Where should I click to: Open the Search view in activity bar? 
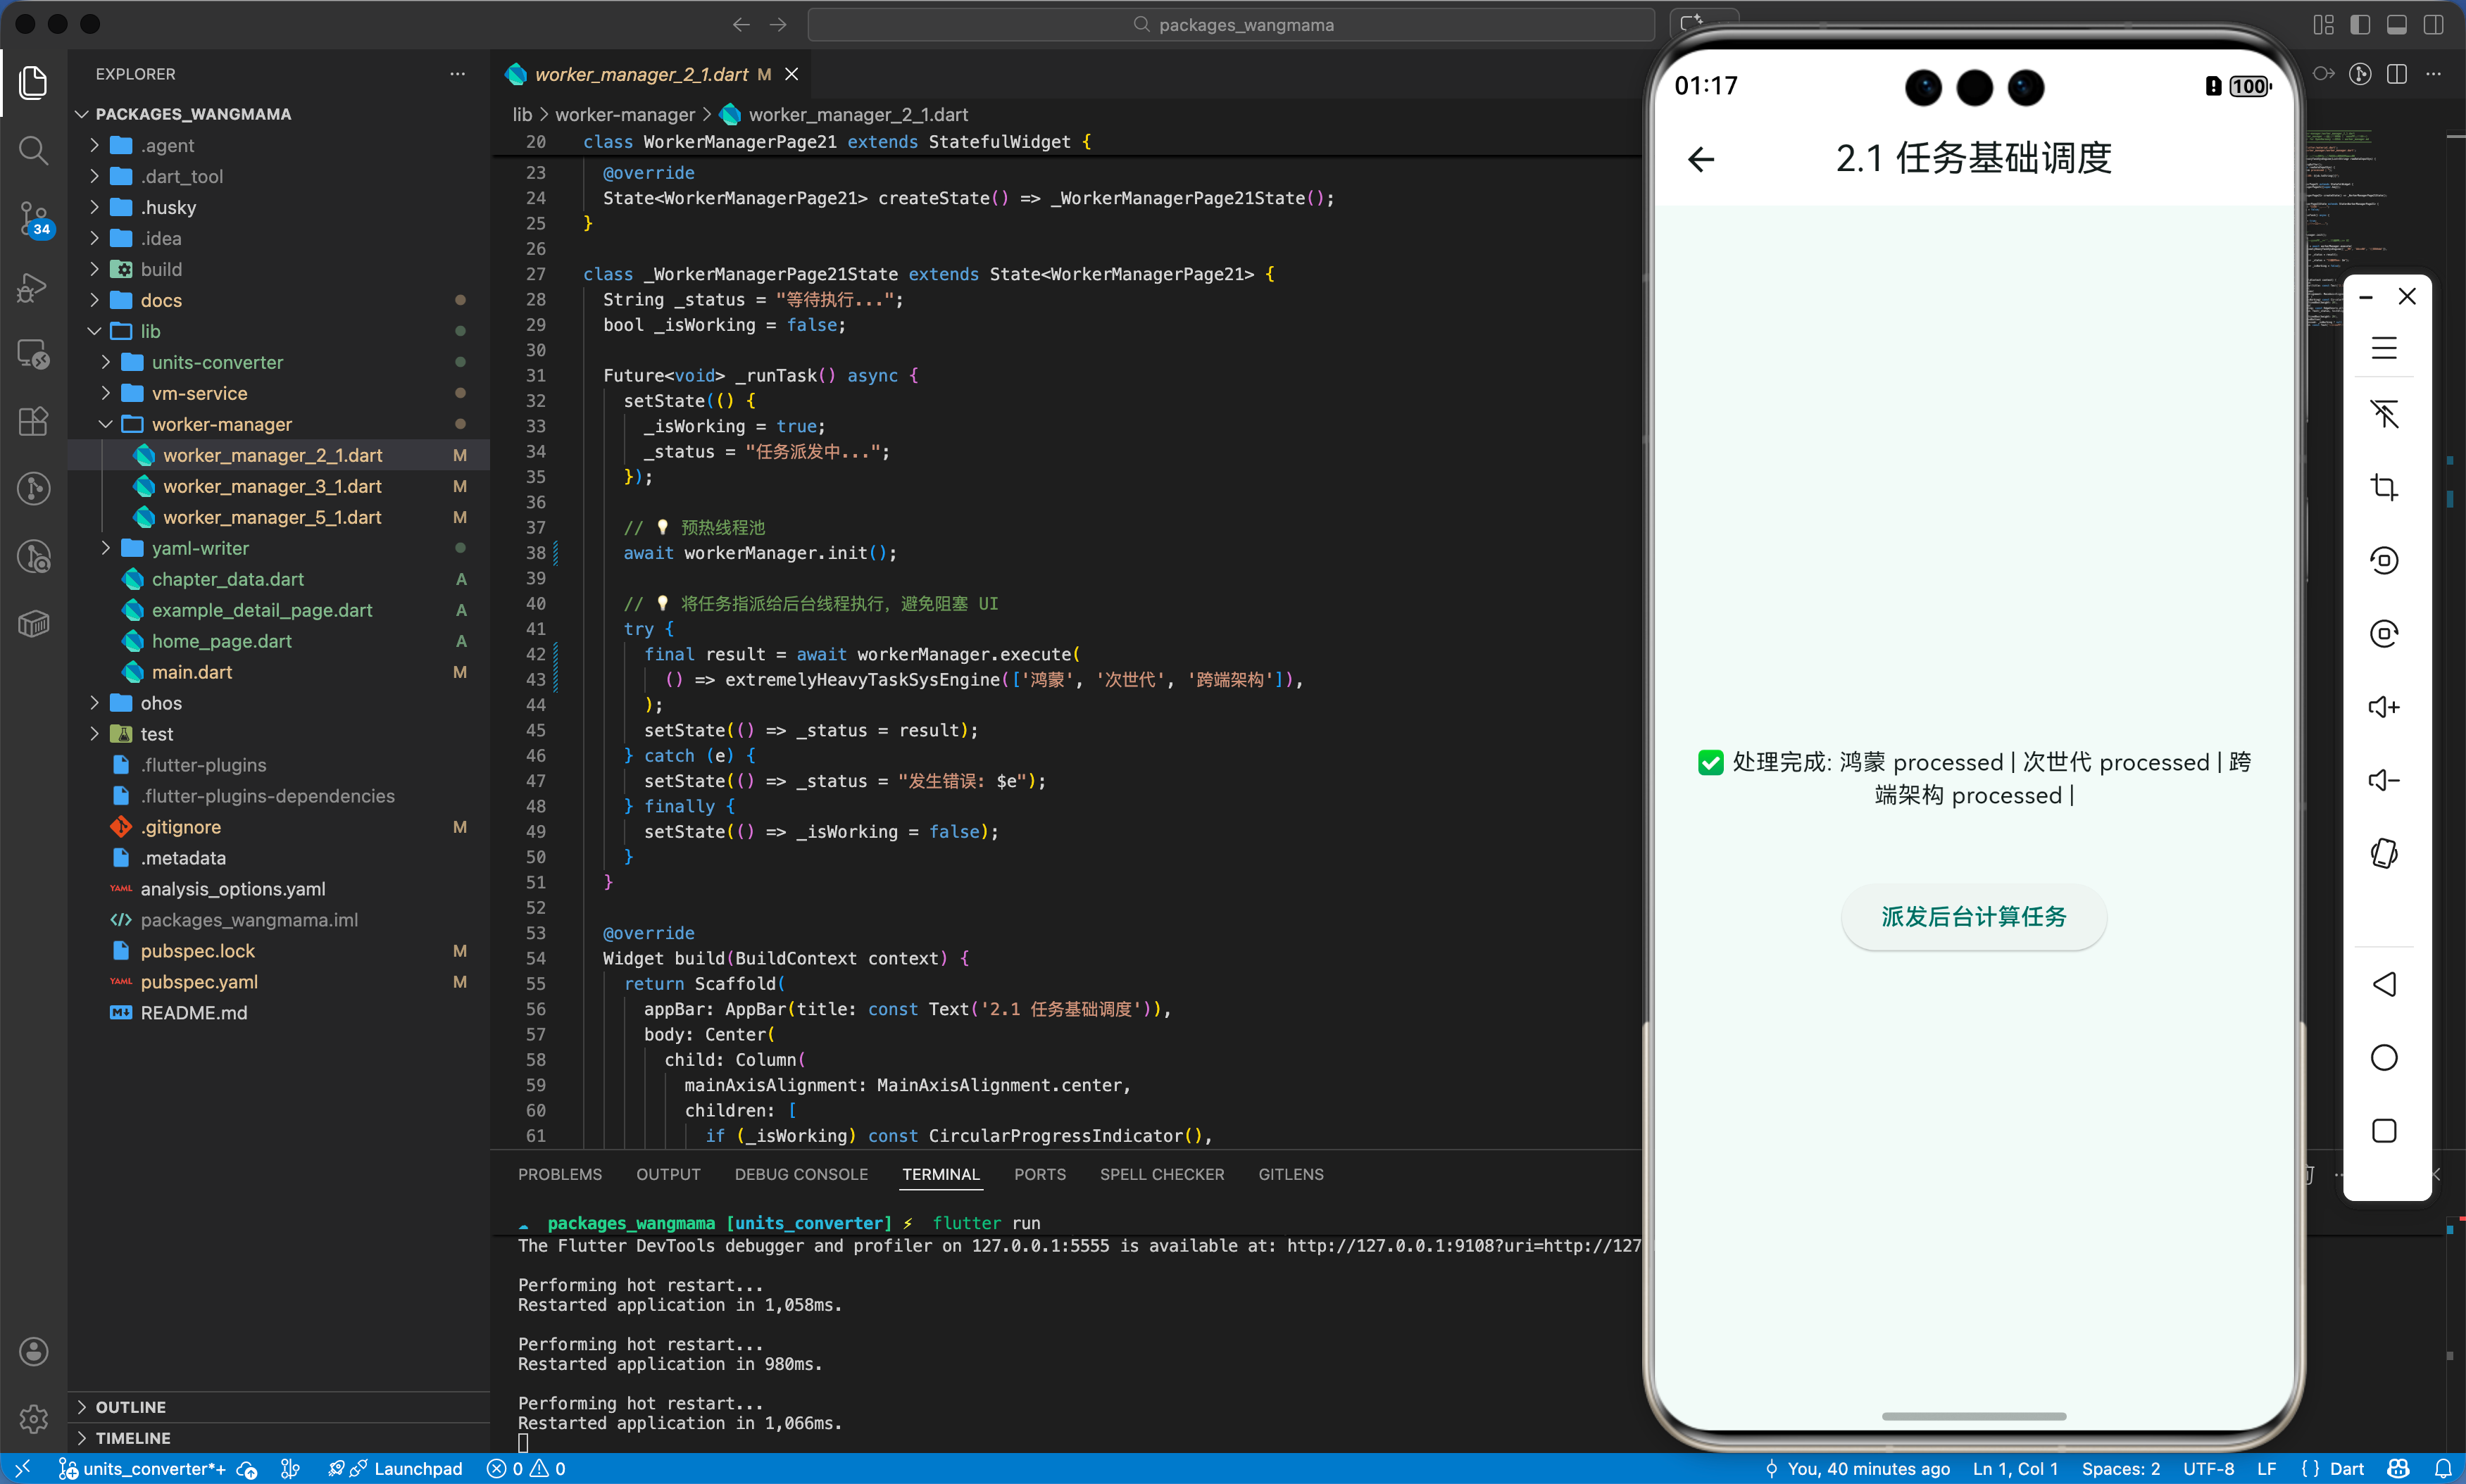pyautogui.click(x=33, y=150)
